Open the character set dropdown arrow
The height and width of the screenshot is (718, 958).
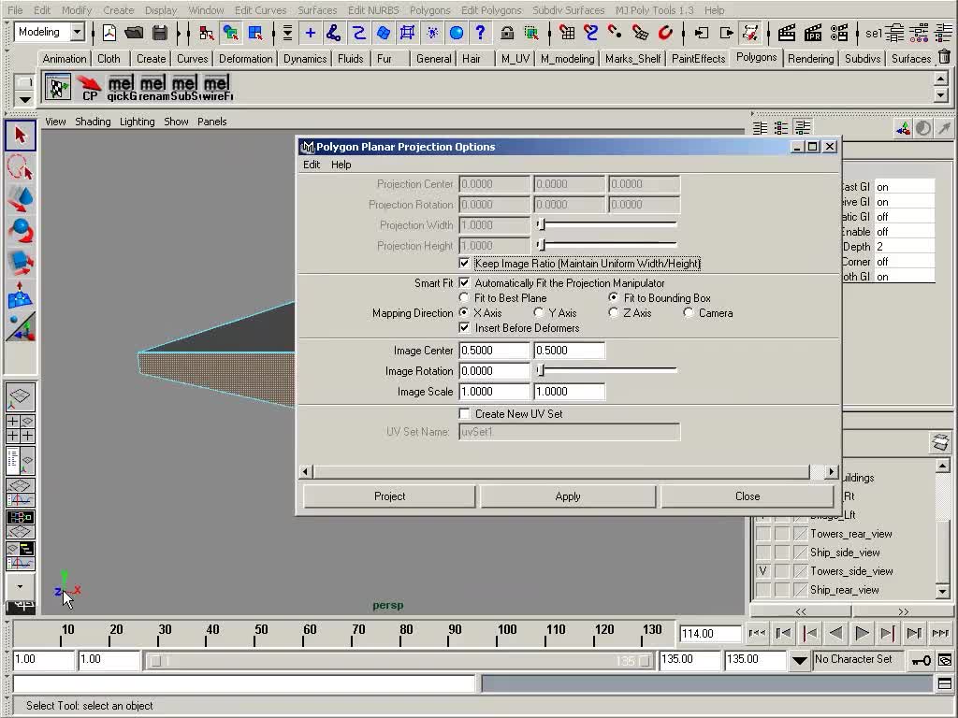(x=799, y=660)
